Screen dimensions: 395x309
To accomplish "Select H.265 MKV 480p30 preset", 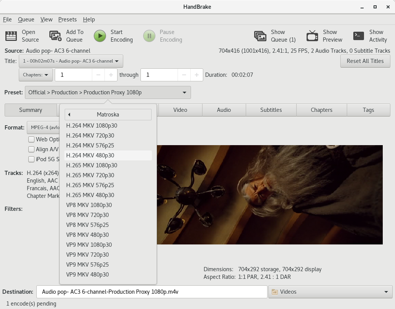I will [108, 195].
